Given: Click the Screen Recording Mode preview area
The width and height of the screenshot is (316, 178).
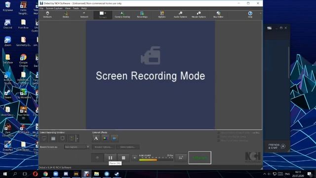Looking at the screenshot, I should 151,75.
